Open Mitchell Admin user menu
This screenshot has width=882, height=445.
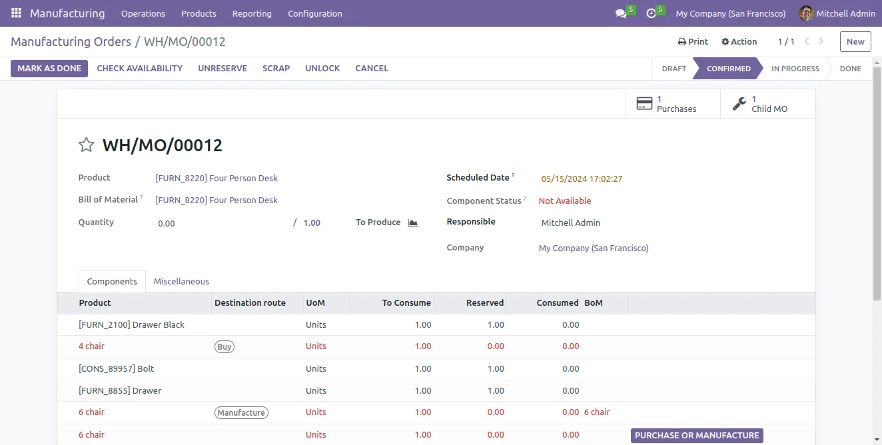838,13
